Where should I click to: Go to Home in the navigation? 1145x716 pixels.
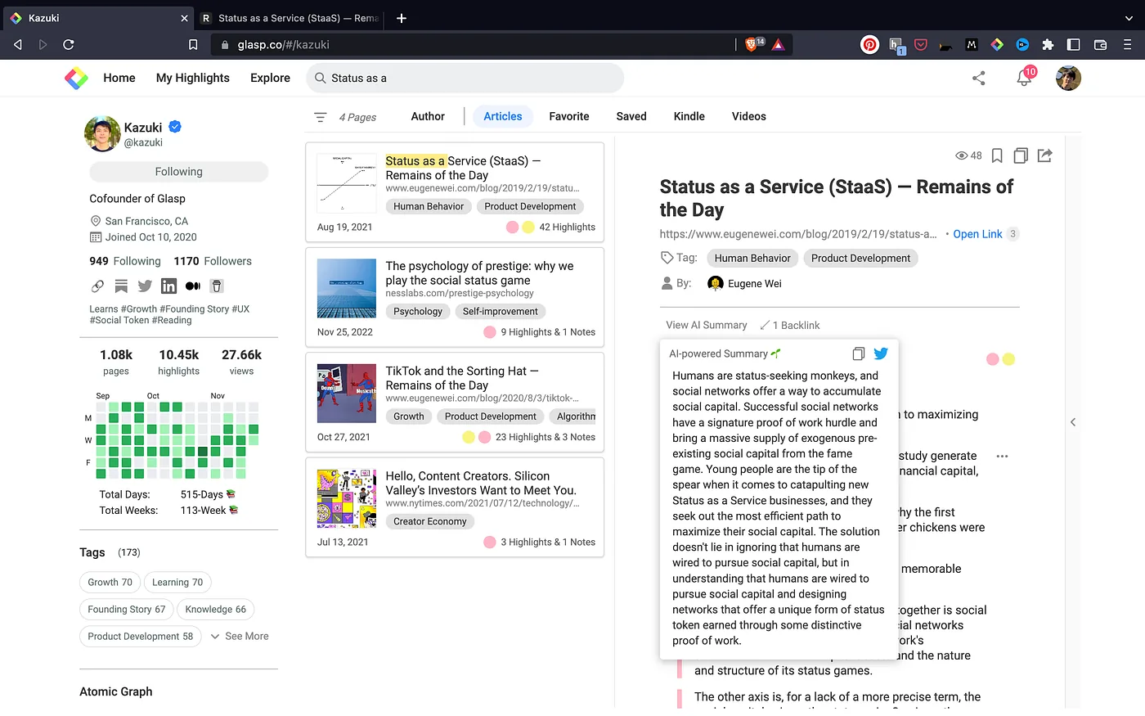tap(119, 78)
